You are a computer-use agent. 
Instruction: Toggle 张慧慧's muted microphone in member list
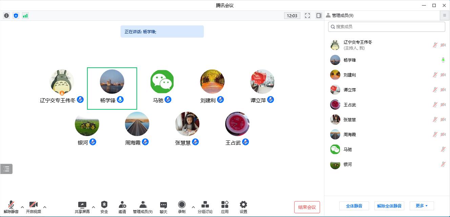pyautogui.click(x=435, y=120)
